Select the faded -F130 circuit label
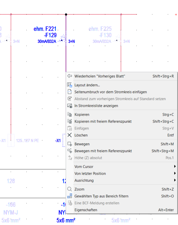178x225 pixels. [x=105, y=35]
